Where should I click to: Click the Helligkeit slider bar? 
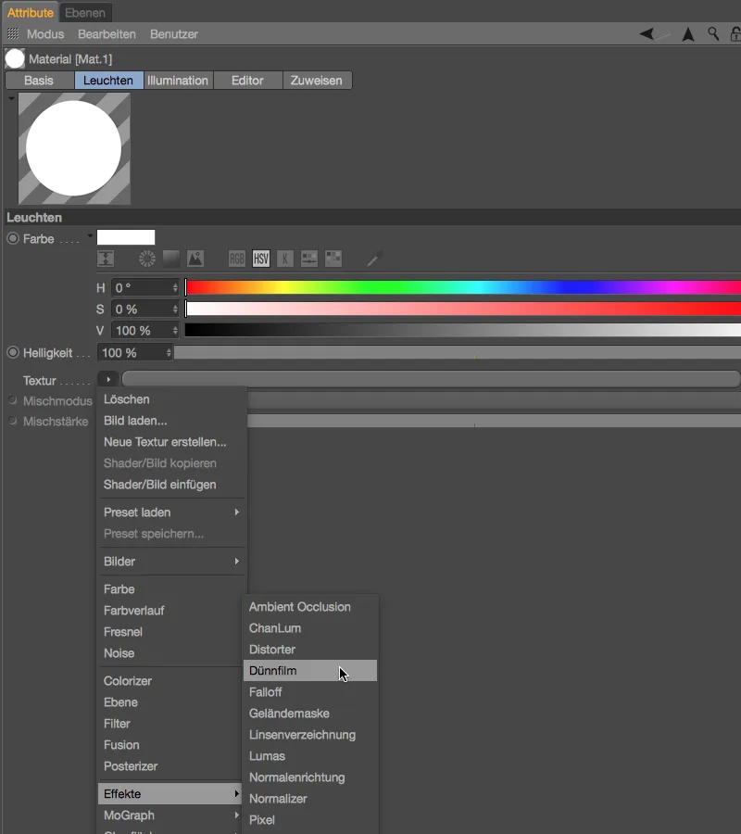point(458,352)
